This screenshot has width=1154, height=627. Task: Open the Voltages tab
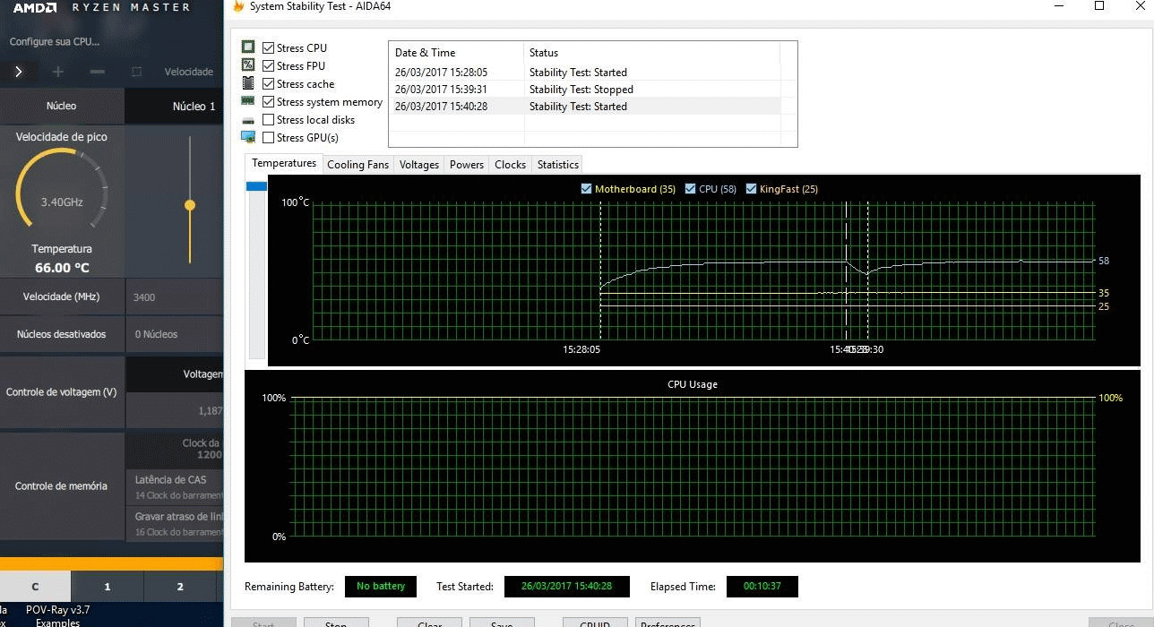coord(419,165)
